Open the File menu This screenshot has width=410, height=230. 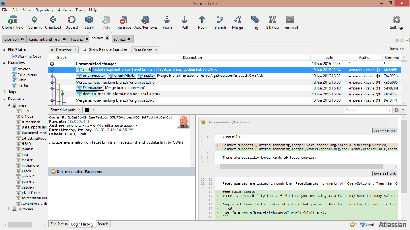point(5,10)
